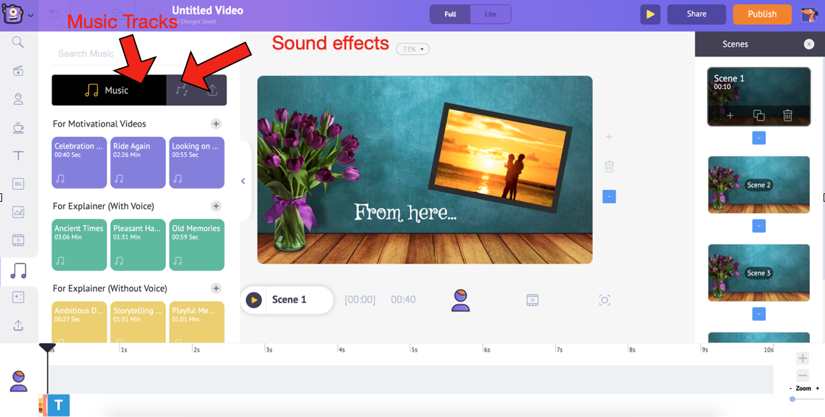Viewport: 825px width, 417px height.
Task: Switch editor to Full mode
Action: tap(450, 14)
